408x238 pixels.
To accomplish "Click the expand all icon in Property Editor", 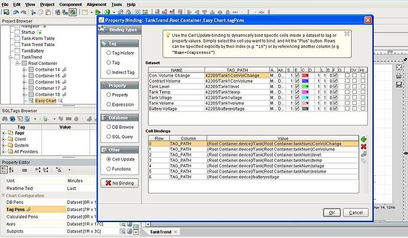I will (38, 170).
